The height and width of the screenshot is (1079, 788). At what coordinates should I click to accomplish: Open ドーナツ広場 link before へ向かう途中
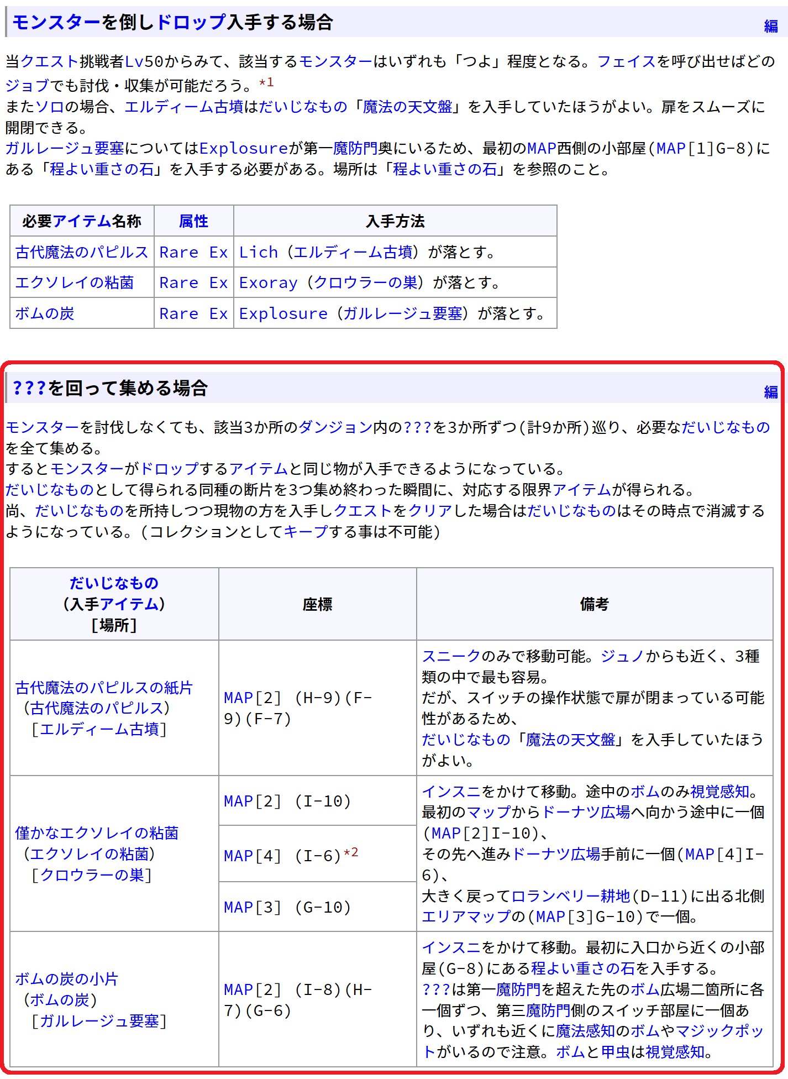586,813
